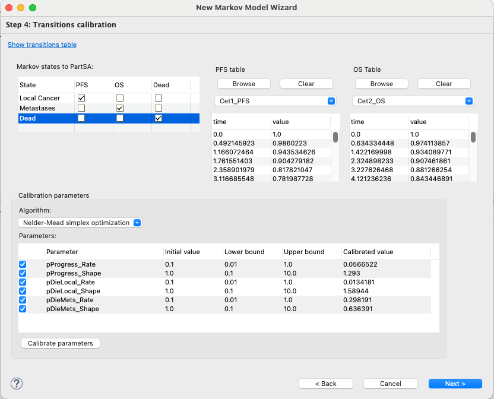Cancel the Markov Model wizard
The width and height of the screenshot is (494, 399).
[x=390, y=384]
